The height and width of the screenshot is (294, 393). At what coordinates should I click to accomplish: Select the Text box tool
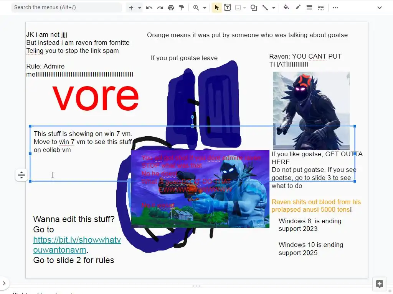tap(228, 8)
